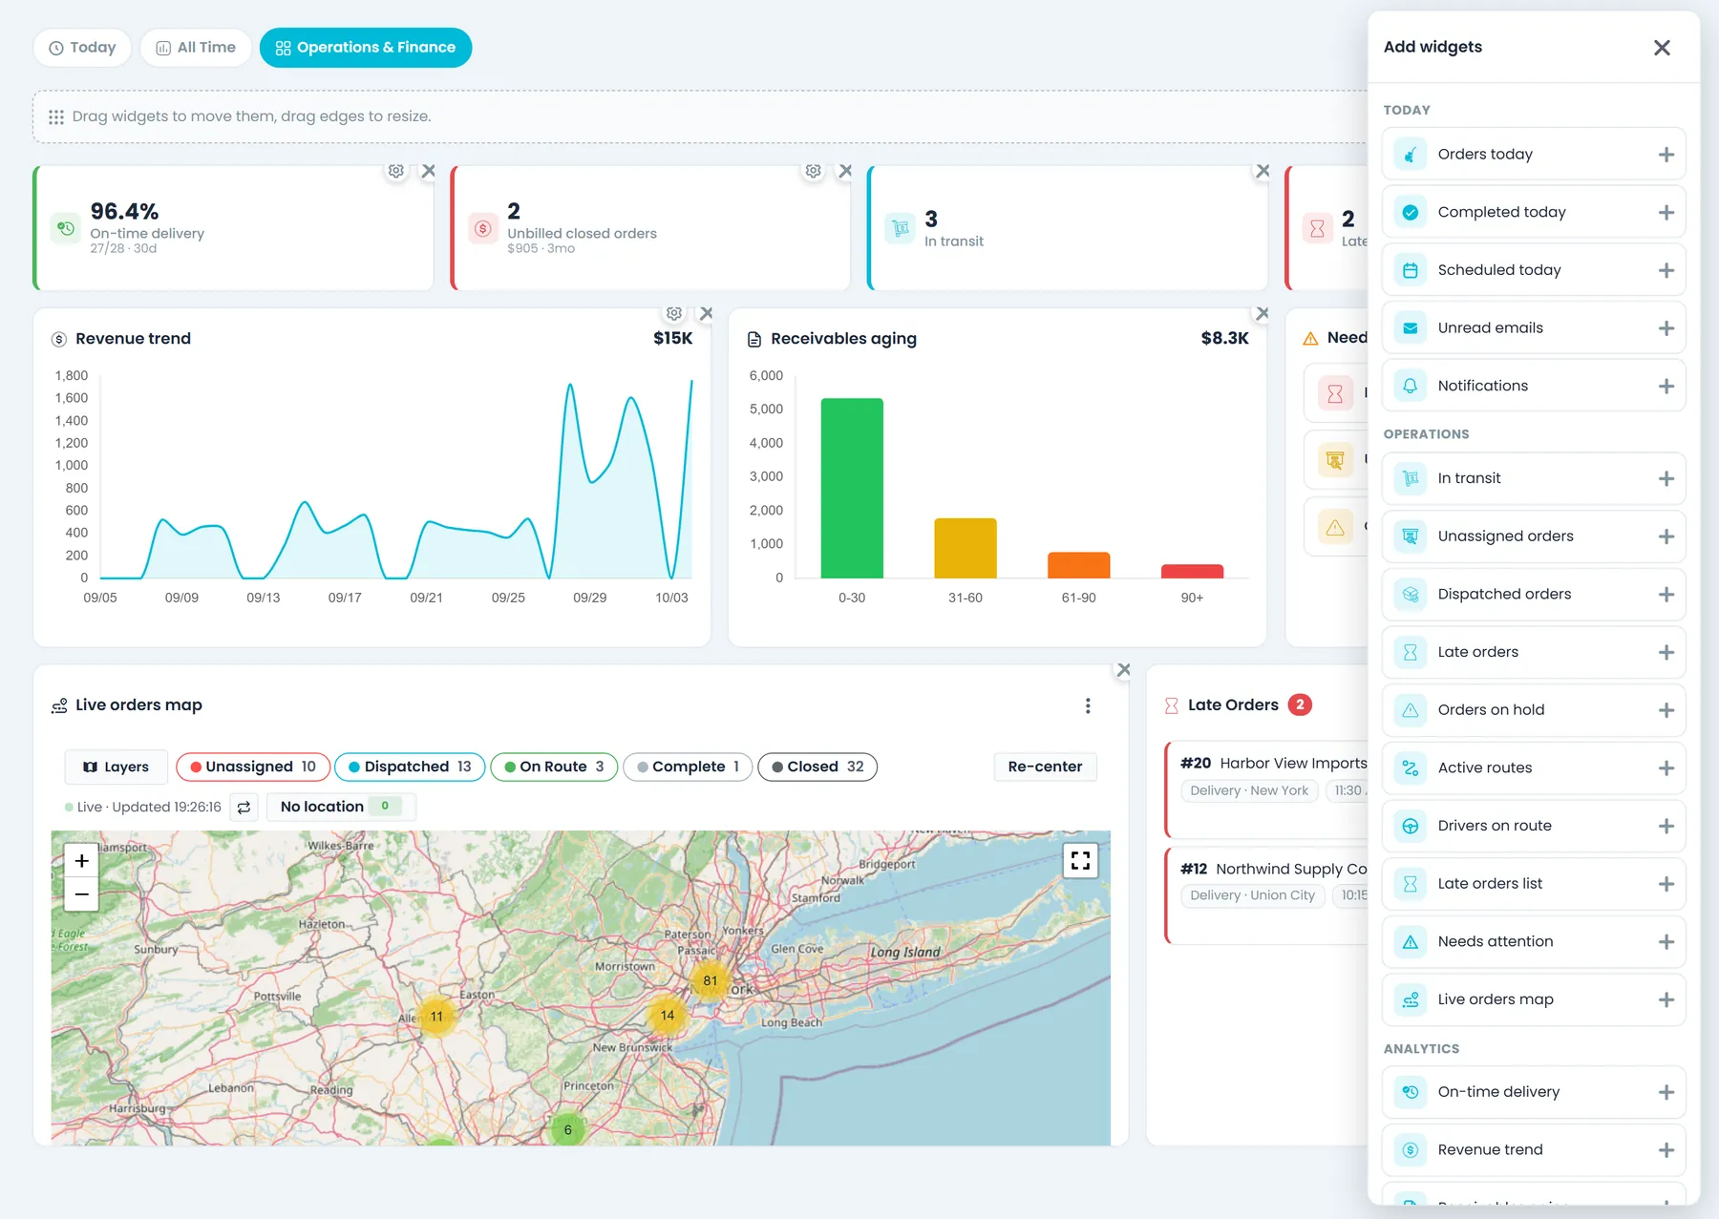
Task: Click the Re-center button
Action: pyautogui.click(x=1045, y=767)
